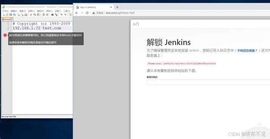Open the 文件(F) menu in Notepad++
The height and width of the screenshot is (139, 270).
click(5, 11)
